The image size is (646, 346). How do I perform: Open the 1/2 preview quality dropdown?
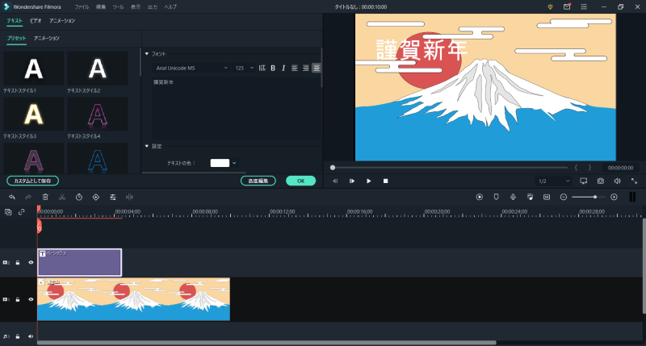click(x=554, y=181)
